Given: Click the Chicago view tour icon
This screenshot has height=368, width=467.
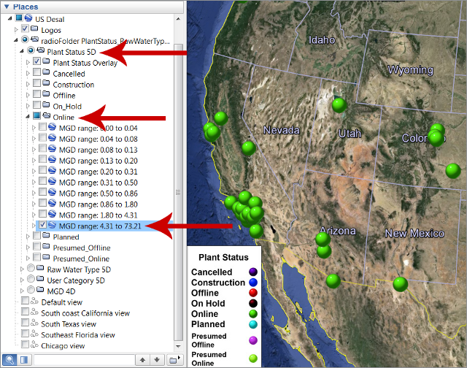Looking at the screenshot, I should pos(35,345).
